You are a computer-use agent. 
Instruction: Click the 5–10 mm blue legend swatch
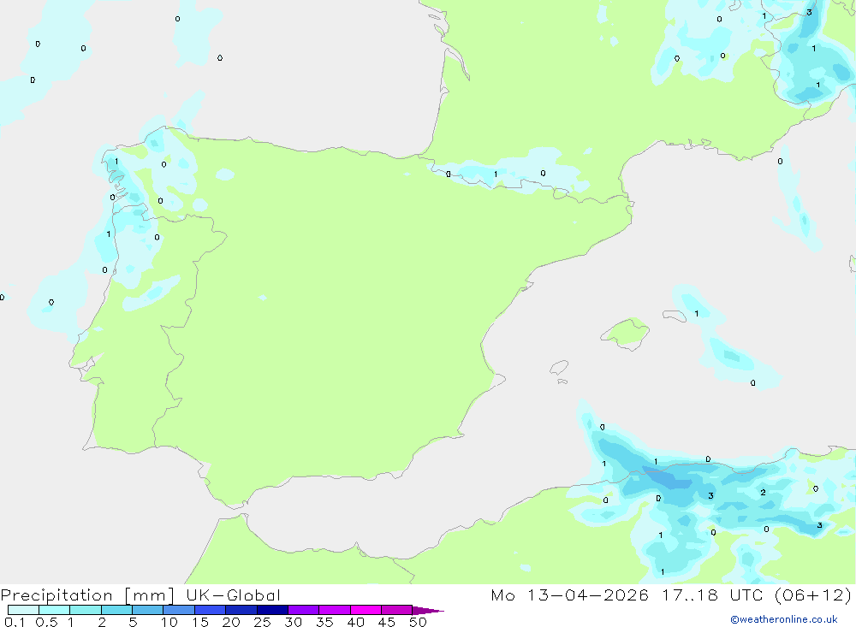pyautogui.click(x=147, y=610)
